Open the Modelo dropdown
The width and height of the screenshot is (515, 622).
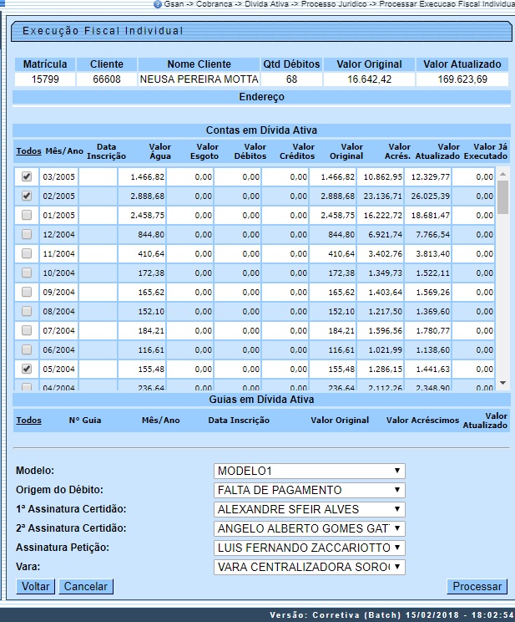[x=310, y=471]
